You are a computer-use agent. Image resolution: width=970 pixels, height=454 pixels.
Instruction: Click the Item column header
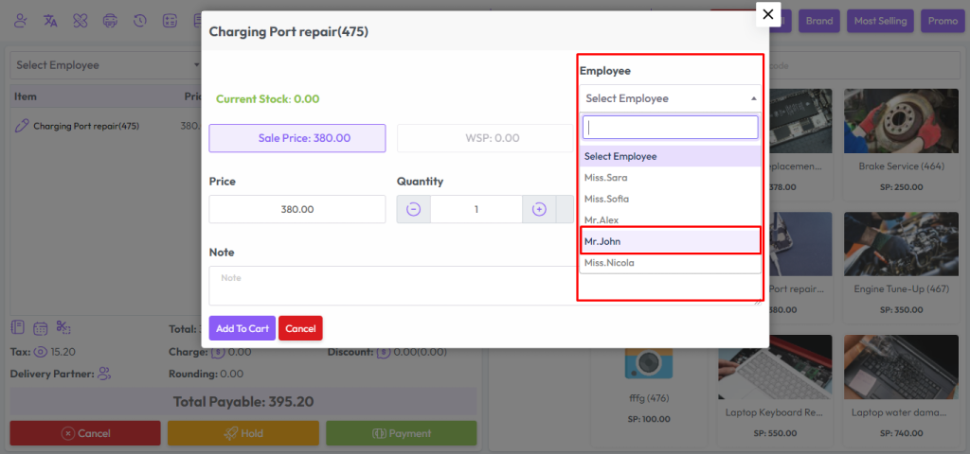click(26, 97)
